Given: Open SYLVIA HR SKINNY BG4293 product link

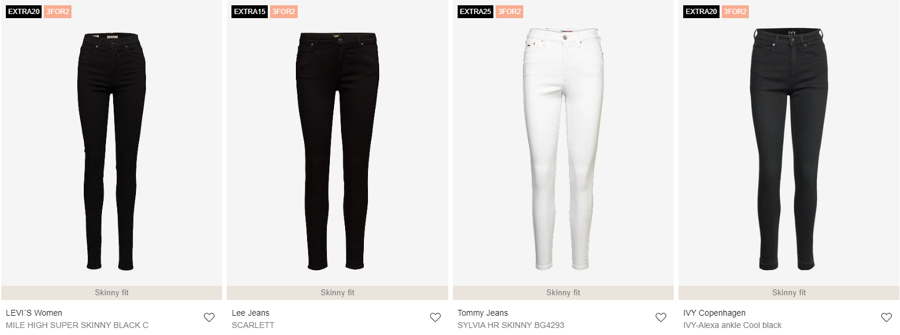Looking at the screenshot, I should (x=511, y=325).
